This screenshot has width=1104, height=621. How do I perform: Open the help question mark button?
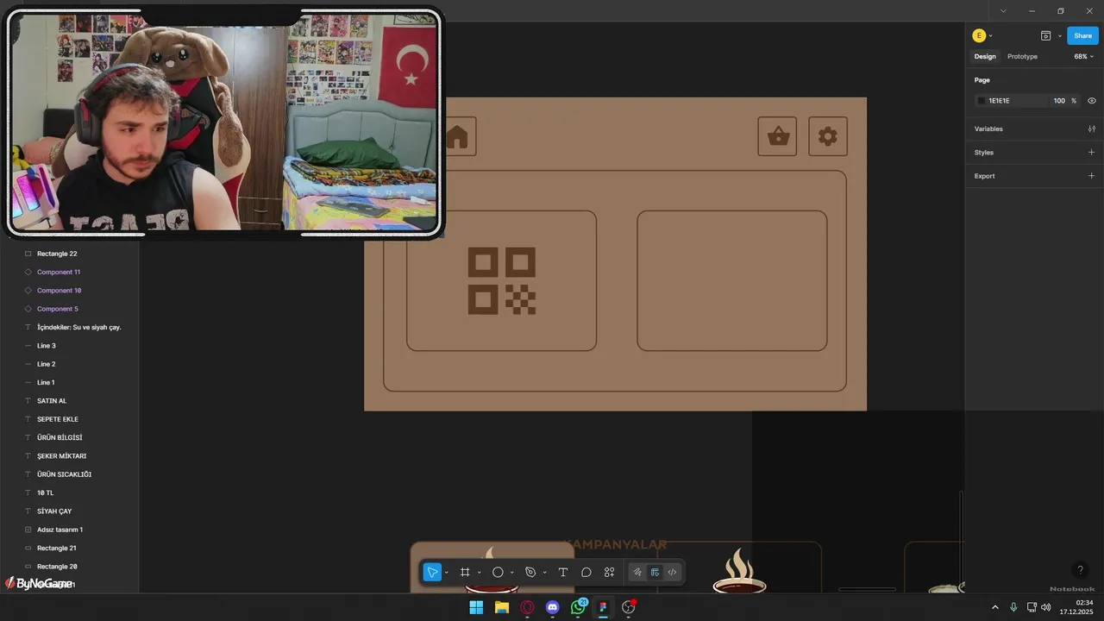(1080, 570)
